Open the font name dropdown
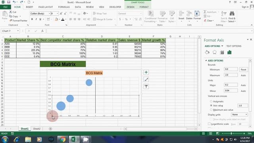Viewport: 254px width, 143px height. pos(49,14)
